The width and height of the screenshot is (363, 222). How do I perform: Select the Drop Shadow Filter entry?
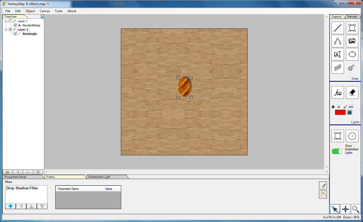pos(22,188)
